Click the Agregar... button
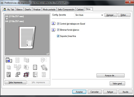This screenshot has height=97, width=134. point(111,15)
